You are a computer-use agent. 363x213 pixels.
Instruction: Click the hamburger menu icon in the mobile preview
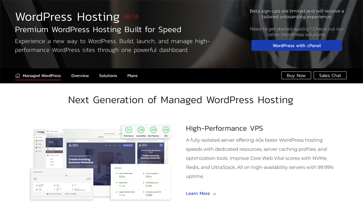(x=161, y=145)
